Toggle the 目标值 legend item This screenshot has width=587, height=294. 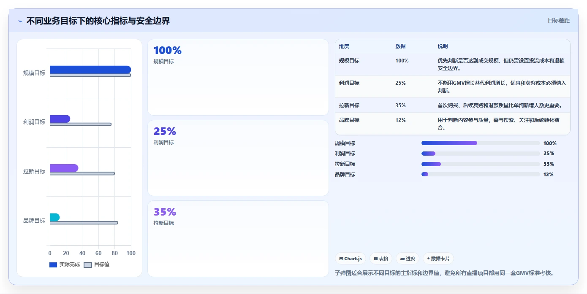coord(97,264)
